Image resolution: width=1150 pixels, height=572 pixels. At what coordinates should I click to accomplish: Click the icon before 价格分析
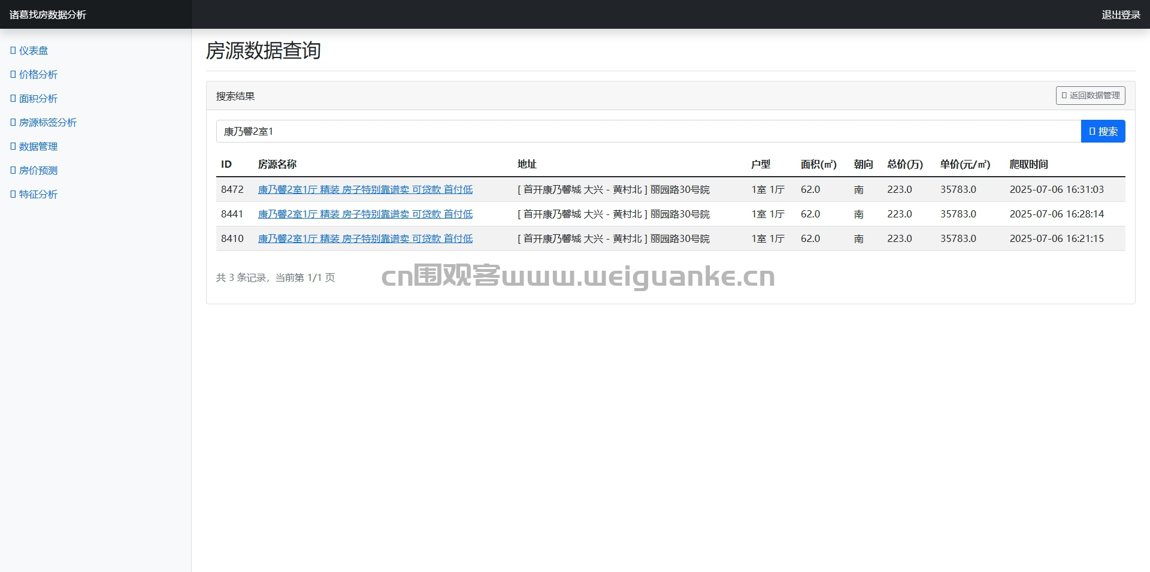[x=13, y=75]
